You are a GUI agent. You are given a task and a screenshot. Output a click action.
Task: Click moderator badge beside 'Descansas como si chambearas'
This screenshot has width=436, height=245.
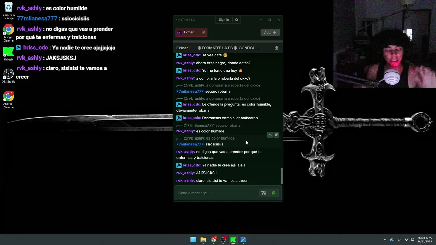pyautogui.click(x=179, y=118)
